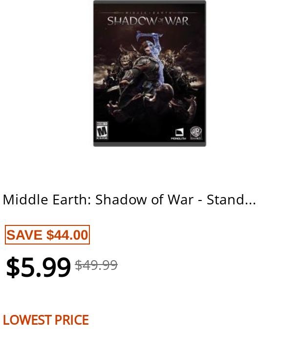Click the Monolith logo on the cover

point(179,133)
